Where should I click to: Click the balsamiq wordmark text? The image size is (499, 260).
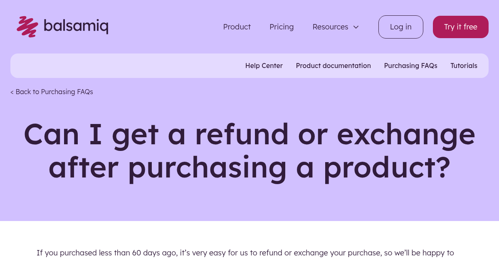76,26
